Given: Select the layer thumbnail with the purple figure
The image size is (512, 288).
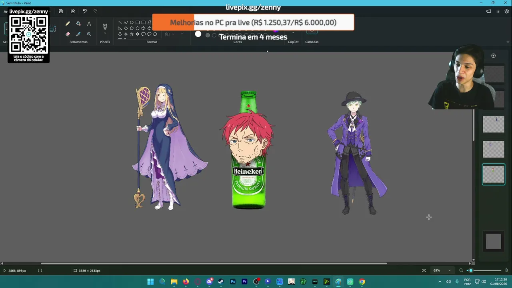Looking at the screenshot, I should coord(493,124).
